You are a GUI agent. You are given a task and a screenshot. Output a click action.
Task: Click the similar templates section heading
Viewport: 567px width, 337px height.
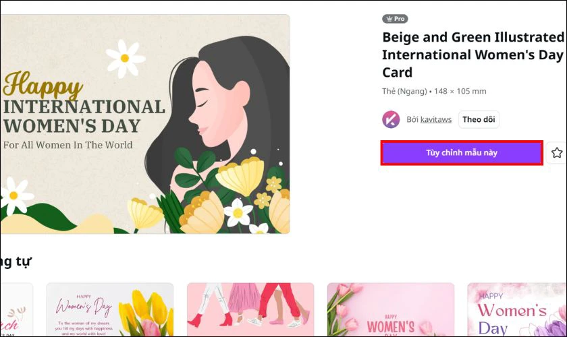[x=16, y=261]
